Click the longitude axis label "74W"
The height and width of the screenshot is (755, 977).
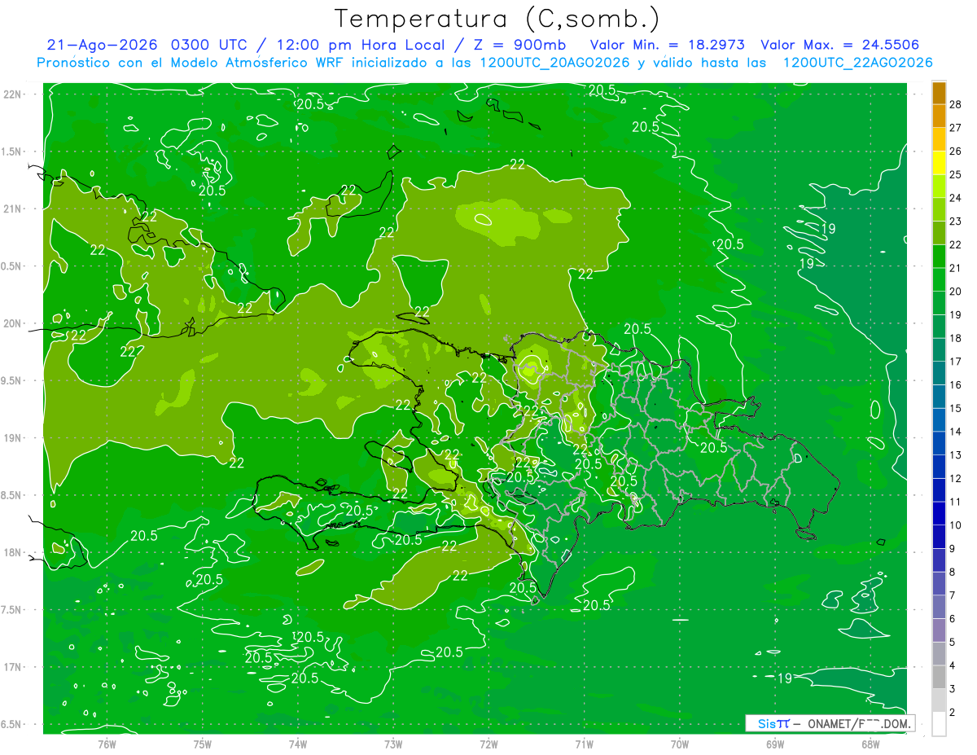[x=298, y=744]
